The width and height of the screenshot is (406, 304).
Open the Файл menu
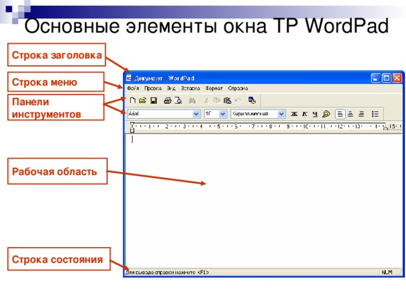pyautogui.click(x=133, y=89)
